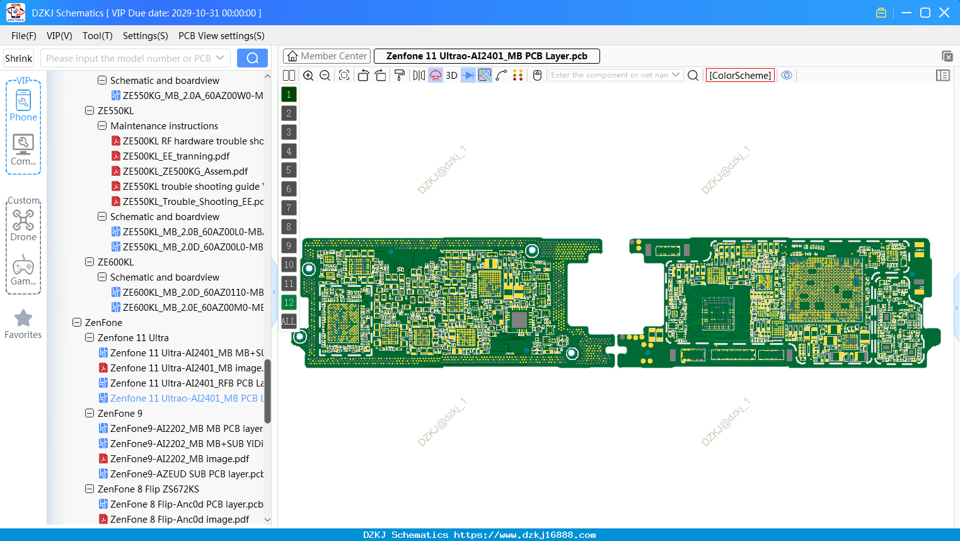
Task: Search for a component or net
Action: click(693, 75)
